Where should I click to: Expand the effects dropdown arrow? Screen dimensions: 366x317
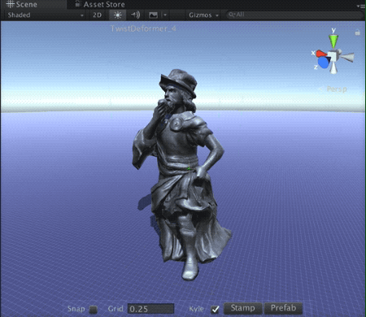tap(165, 15)
